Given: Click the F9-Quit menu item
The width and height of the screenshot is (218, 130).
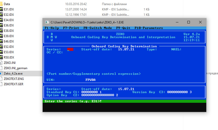Looking at the screenshot, I should click(x=123, y=28).
